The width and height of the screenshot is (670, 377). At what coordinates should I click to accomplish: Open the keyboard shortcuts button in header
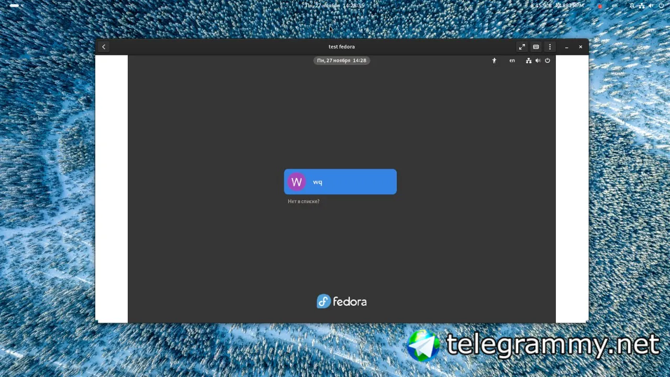click(536, 47)
